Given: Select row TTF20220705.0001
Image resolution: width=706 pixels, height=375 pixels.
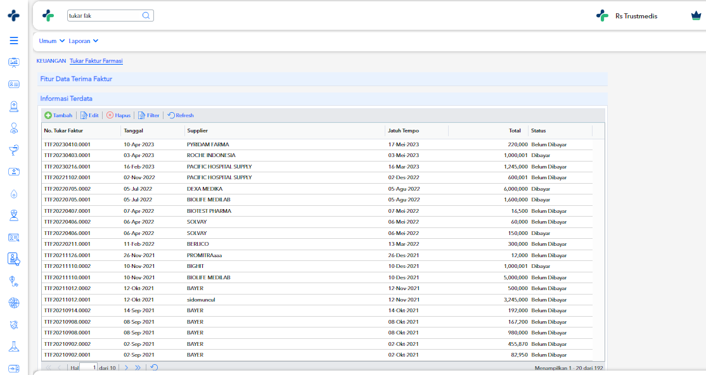Looking at the screenshot, I should point(317,200).
